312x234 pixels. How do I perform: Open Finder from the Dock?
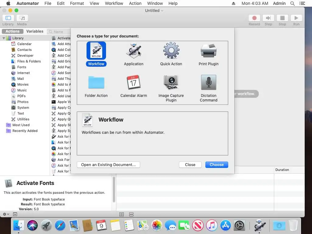coord(19,225)
